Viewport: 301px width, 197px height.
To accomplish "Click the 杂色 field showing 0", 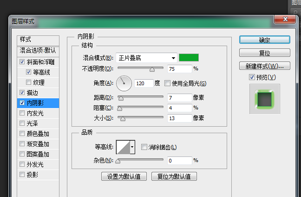I will tap(179, 161).
